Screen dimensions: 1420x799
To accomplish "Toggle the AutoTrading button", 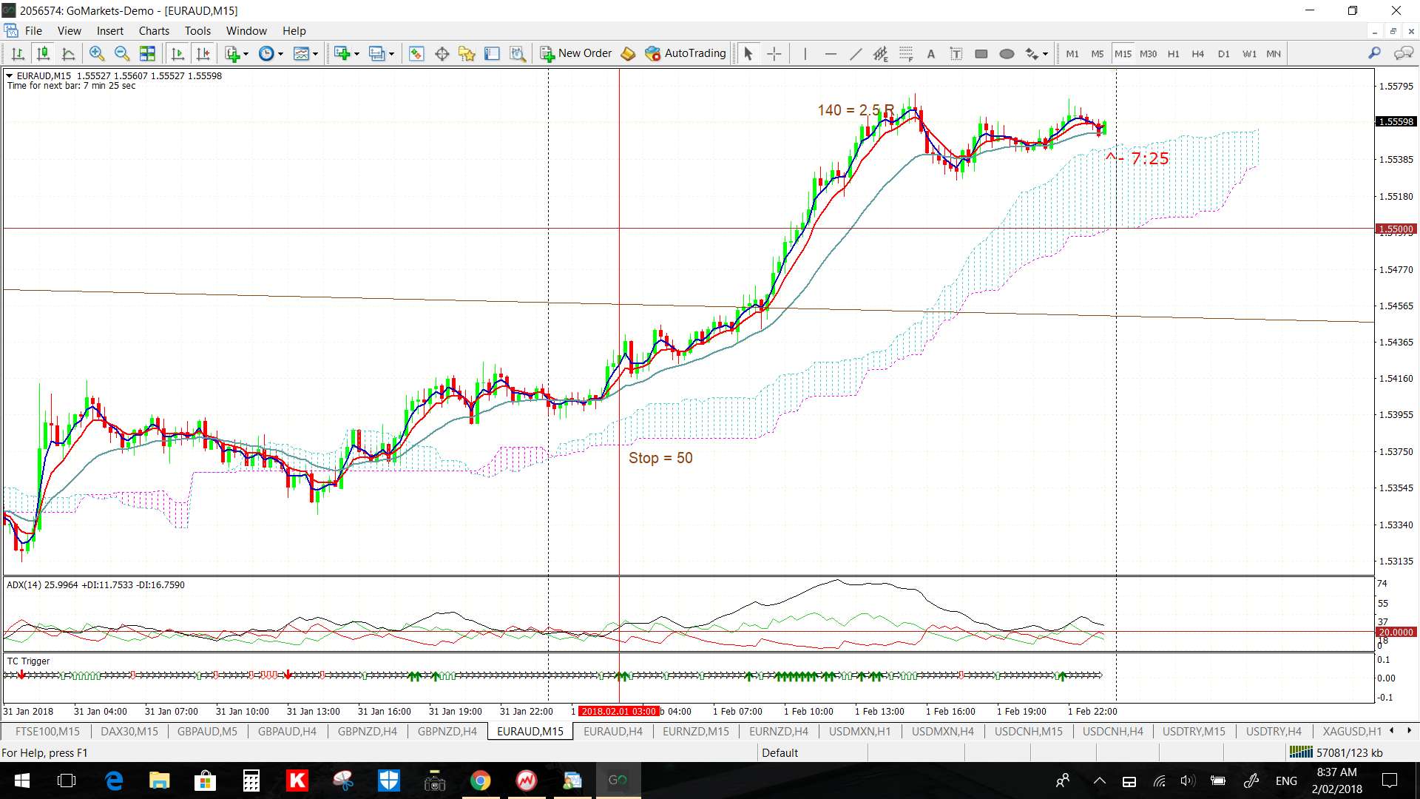I will [686, 53].
